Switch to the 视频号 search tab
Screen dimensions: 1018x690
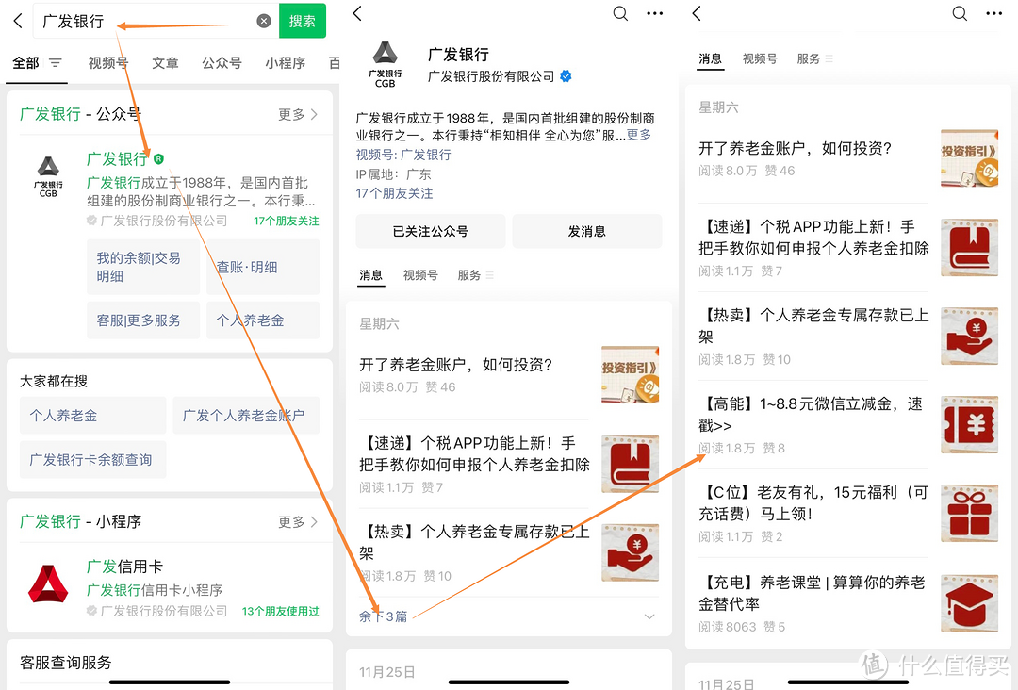coord(107,63)
